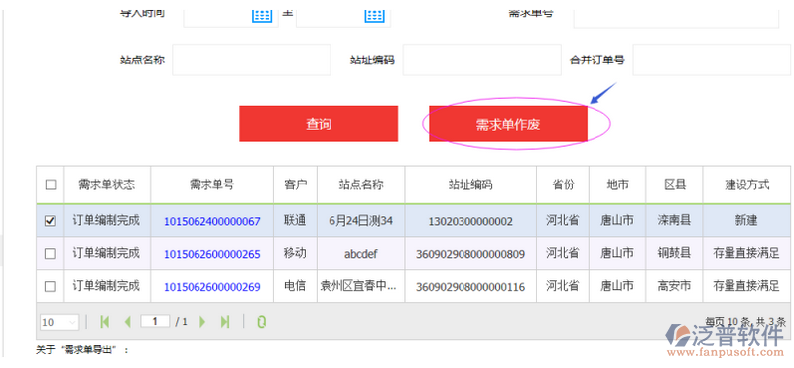Click the current page number box
The width and height of the screenshot is (794, 368).
pos(155,321)
